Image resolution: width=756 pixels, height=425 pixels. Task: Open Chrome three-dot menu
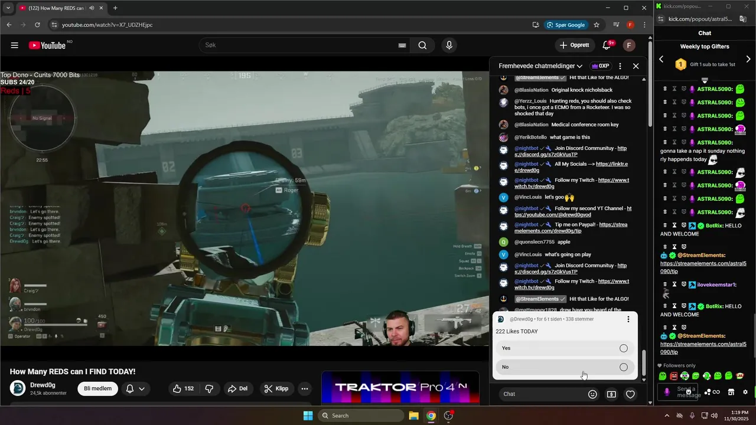(644, 25)
